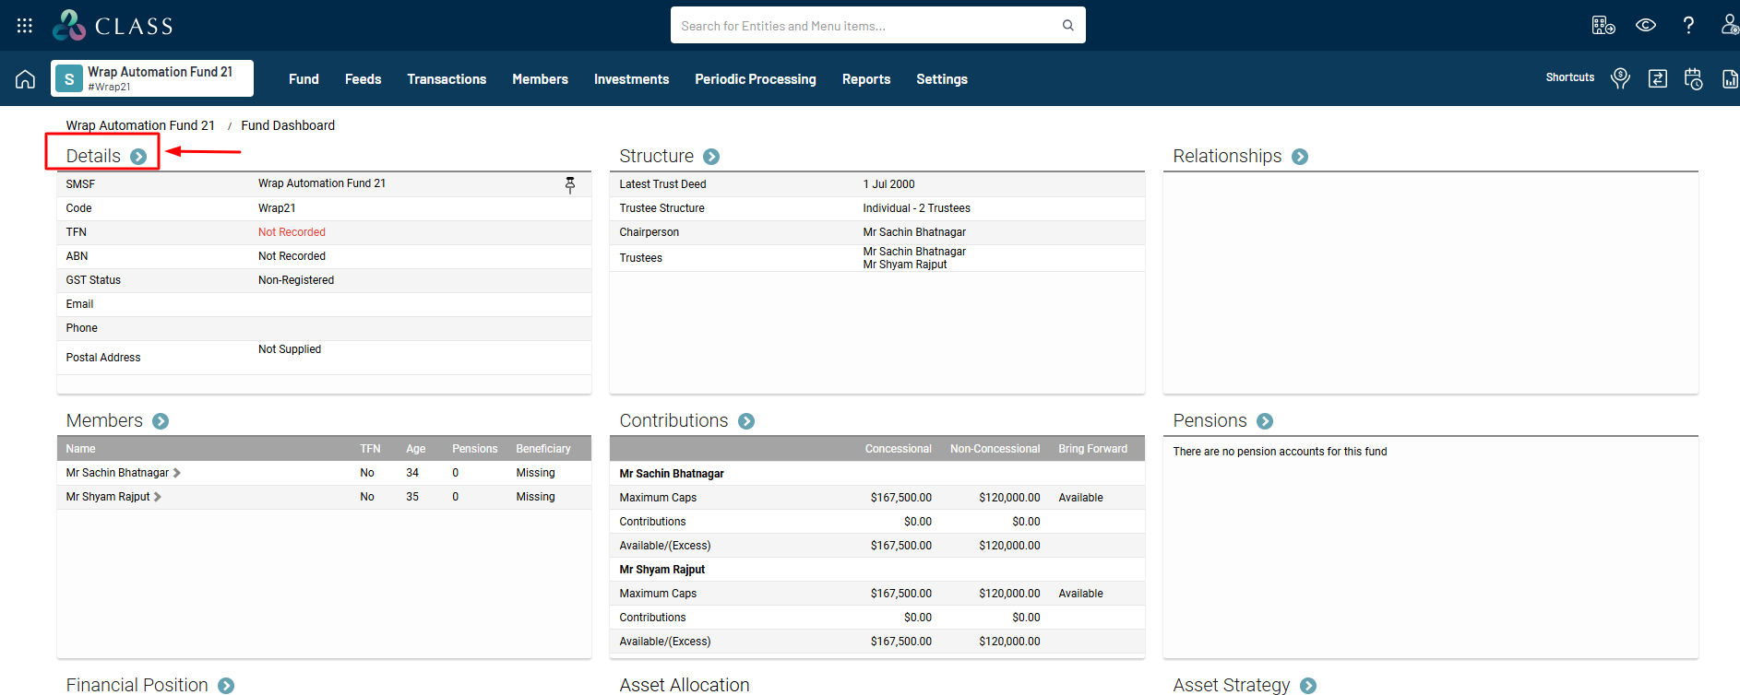Go to home via house icon
The width and height of the screenshot is (1740, 695).
click(25, 79)
